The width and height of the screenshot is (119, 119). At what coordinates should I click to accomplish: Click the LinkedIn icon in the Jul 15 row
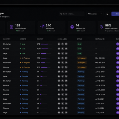(x=59, y=112)
